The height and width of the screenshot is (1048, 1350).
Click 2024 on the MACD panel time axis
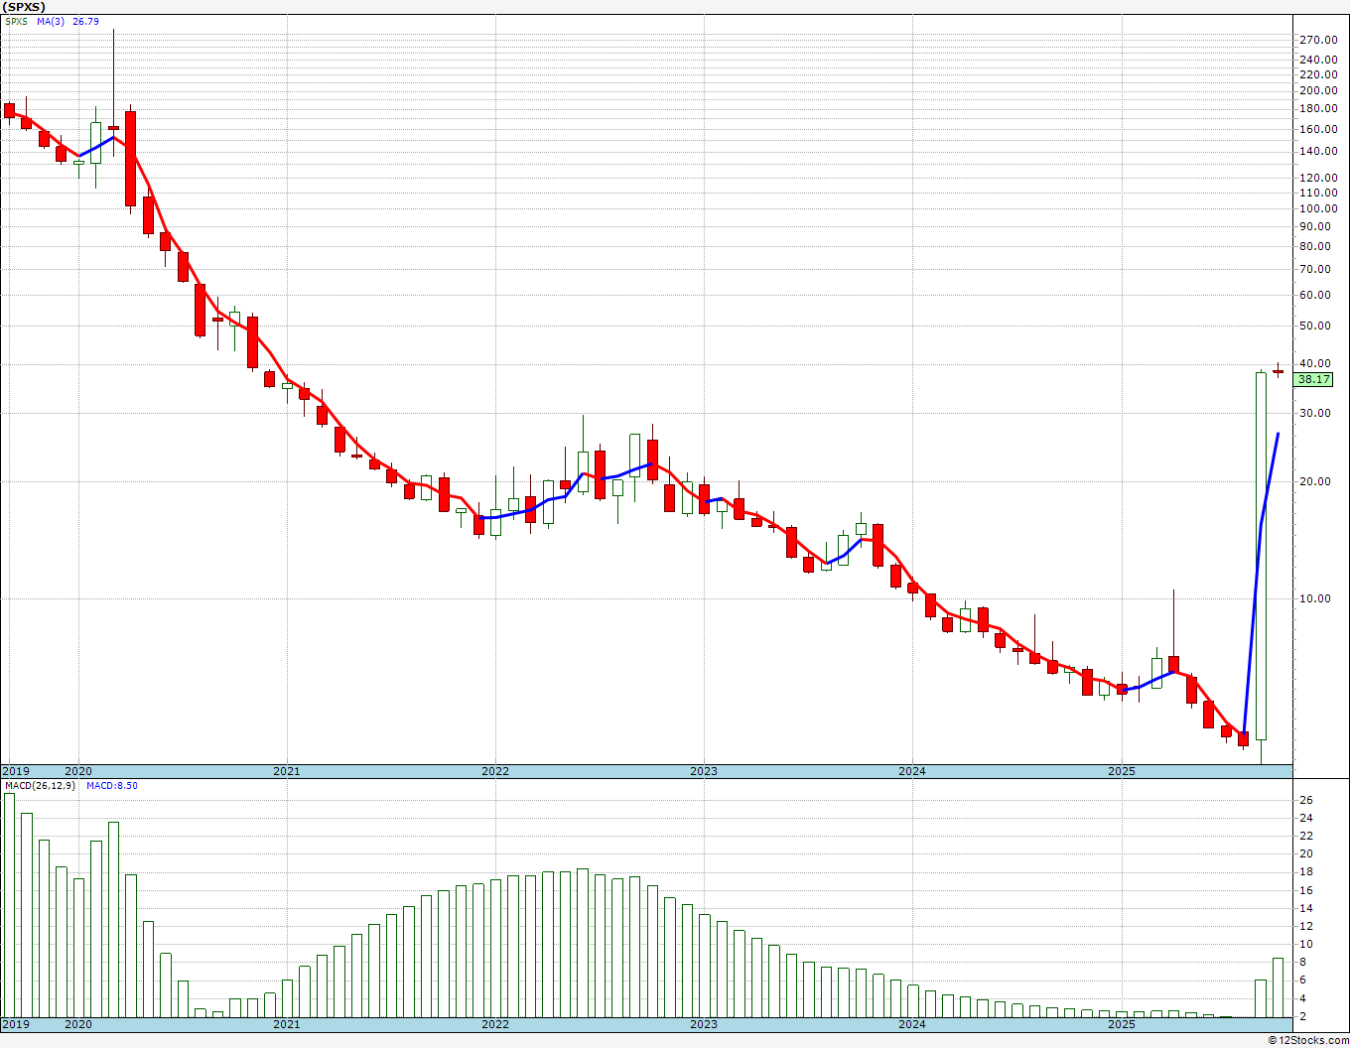(912, 1024)
